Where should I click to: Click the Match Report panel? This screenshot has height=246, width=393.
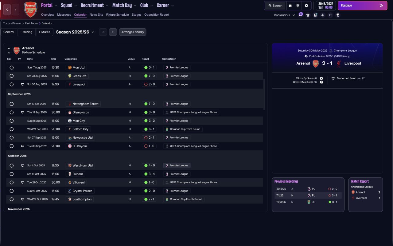click(365, 195)
